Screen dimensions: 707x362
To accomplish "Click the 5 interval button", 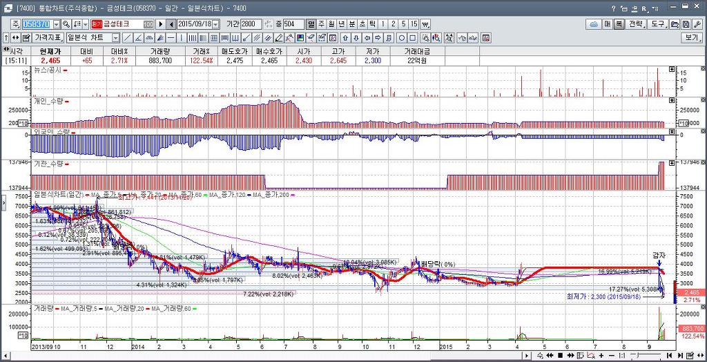I will tap(403, 24).
